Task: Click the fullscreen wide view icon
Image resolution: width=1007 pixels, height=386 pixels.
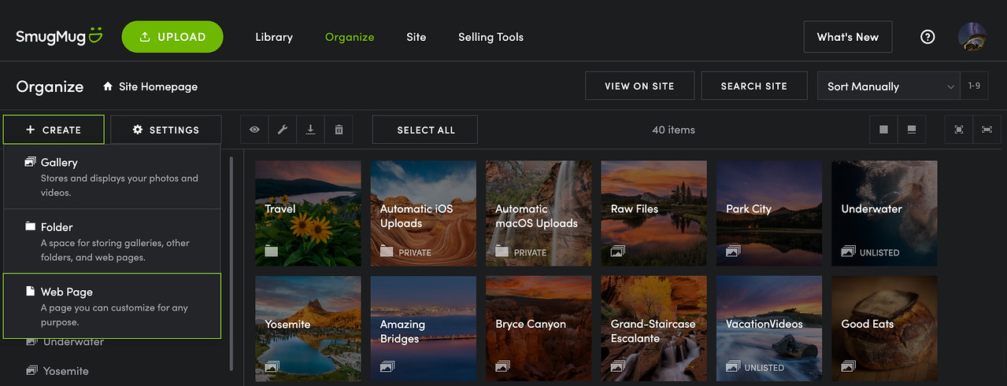Action: (x=987, y=130)
